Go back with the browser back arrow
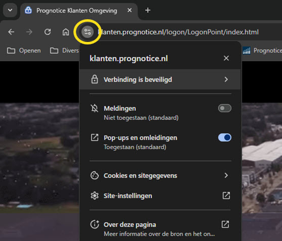282x241 pixels. pyautogui.click(x=11, y=32)
